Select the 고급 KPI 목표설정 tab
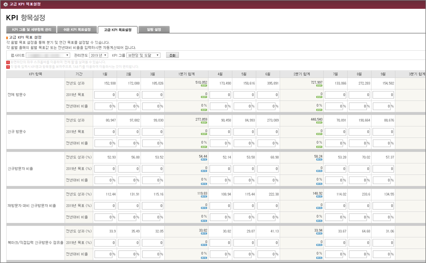426x263 pixels. tap(118, 30)
